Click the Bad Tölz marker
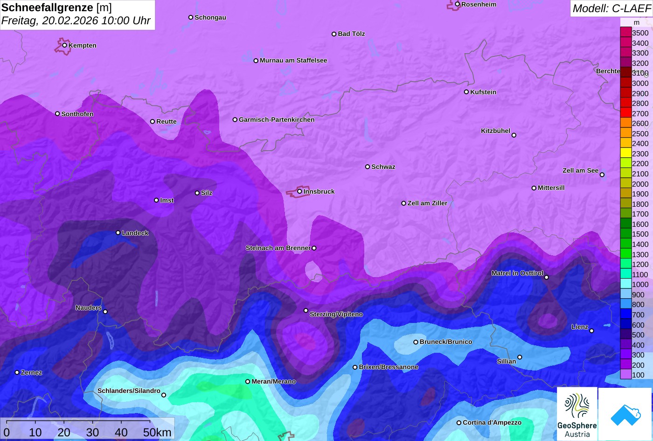 click(334, 34)
